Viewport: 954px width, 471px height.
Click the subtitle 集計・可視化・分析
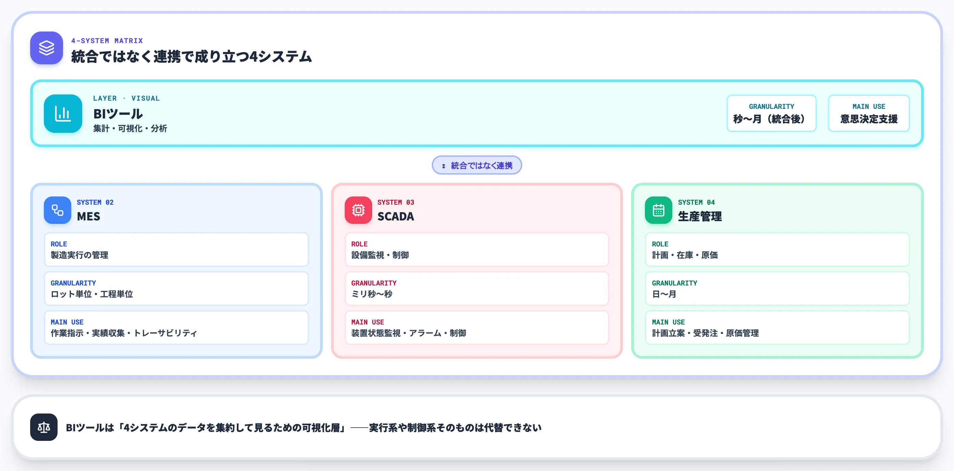tap(130, 128)
